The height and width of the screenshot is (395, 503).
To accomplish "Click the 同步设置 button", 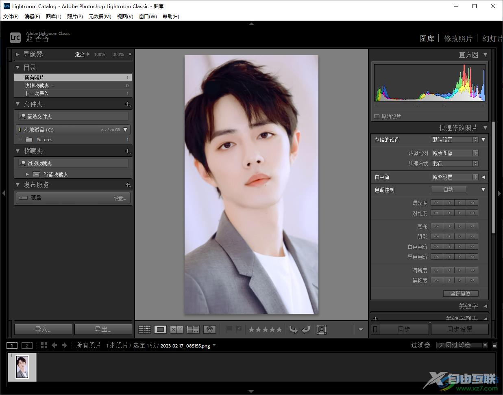I will (459, 329).
